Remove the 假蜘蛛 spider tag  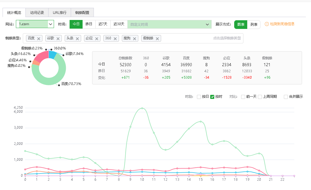(157, 39)
